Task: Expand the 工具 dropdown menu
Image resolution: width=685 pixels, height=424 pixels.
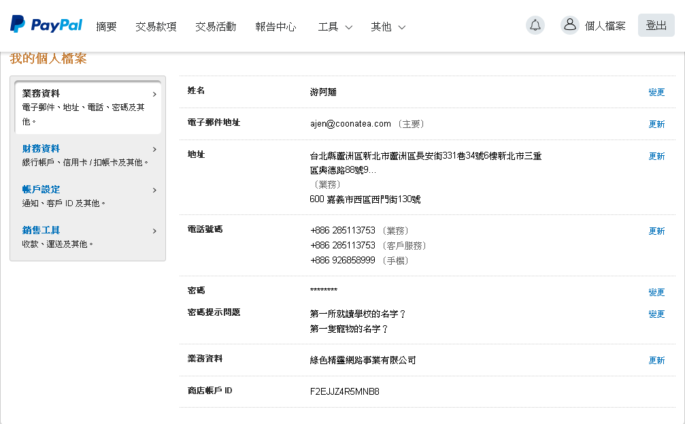Action: click(x=335, y=27)
